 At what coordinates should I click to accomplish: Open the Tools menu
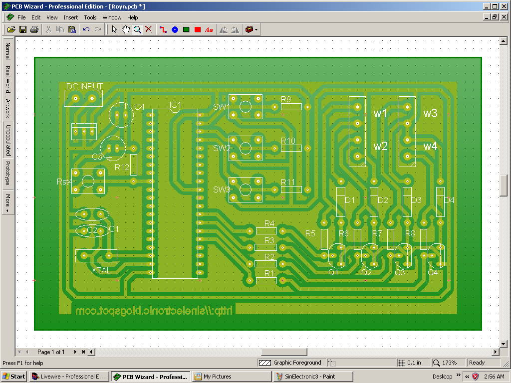pyautogui.click(x=90, y=17)
